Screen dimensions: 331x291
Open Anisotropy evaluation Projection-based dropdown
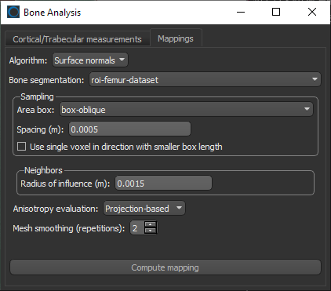click(144, 209)
